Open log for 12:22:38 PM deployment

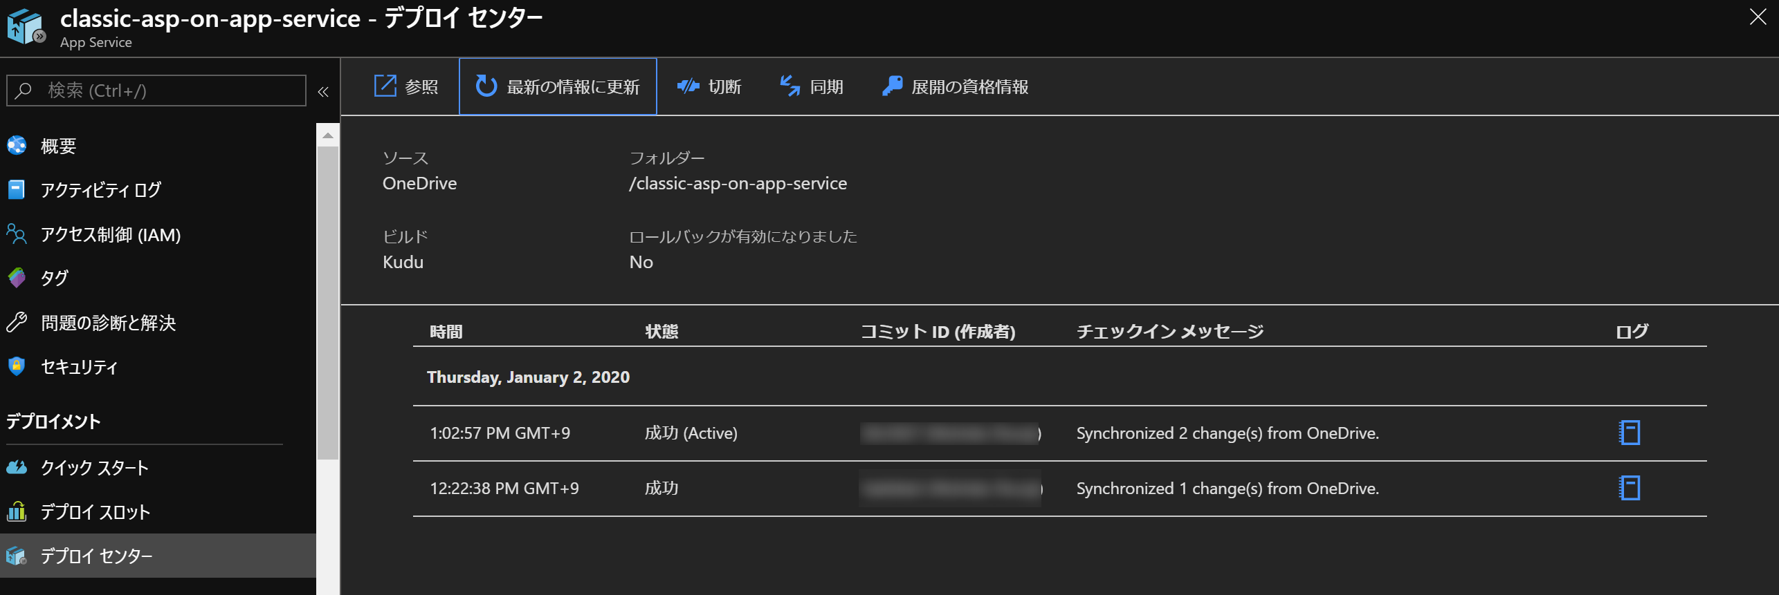tap(1630, 488)
